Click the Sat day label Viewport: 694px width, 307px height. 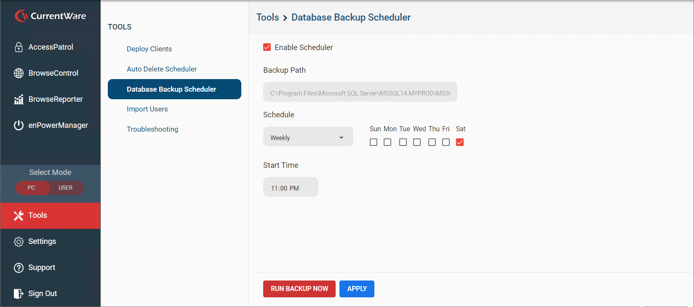click(461, 129)
